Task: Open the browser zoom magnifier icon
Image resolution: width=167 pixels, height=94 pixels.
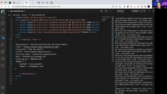Action: point(117,7)
